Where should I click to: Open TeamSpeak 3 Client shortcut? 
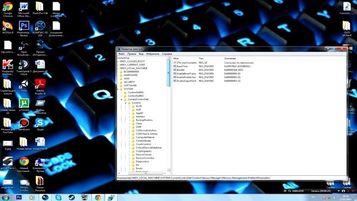tap(23, 68)
